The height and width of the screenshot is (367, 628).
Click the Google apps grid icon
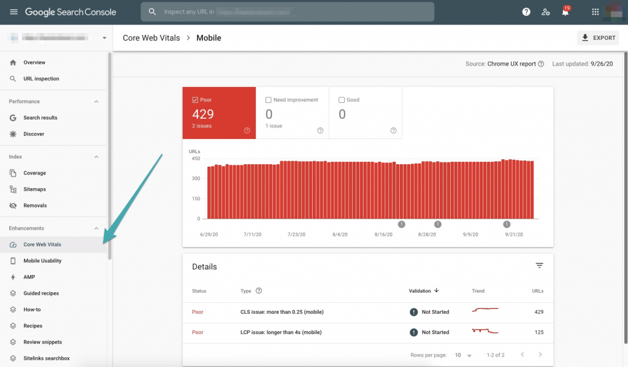pos(594,11)
